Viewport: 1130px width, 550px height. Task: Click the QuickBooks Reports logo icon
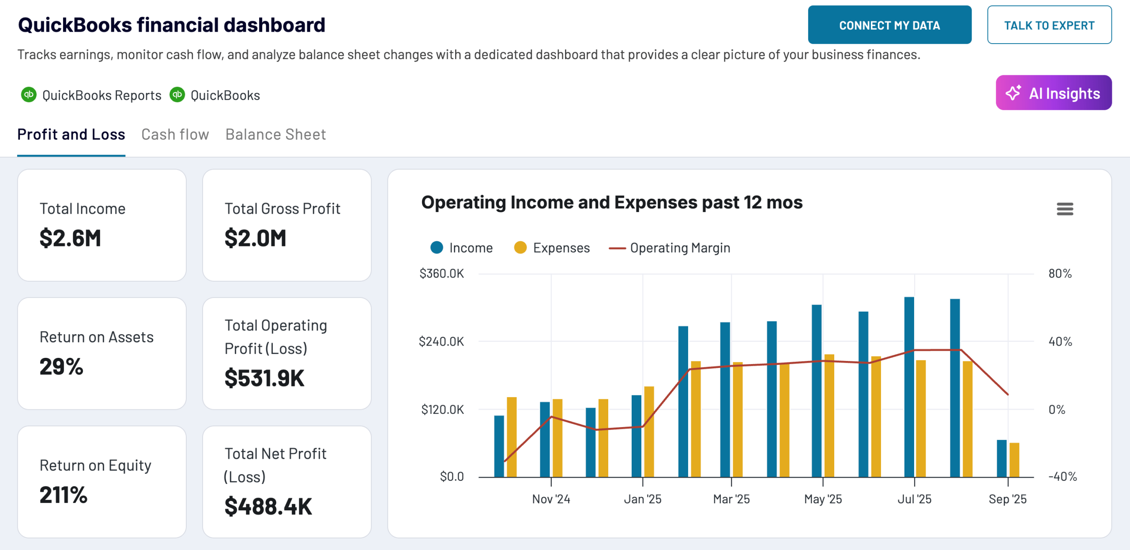29,95
